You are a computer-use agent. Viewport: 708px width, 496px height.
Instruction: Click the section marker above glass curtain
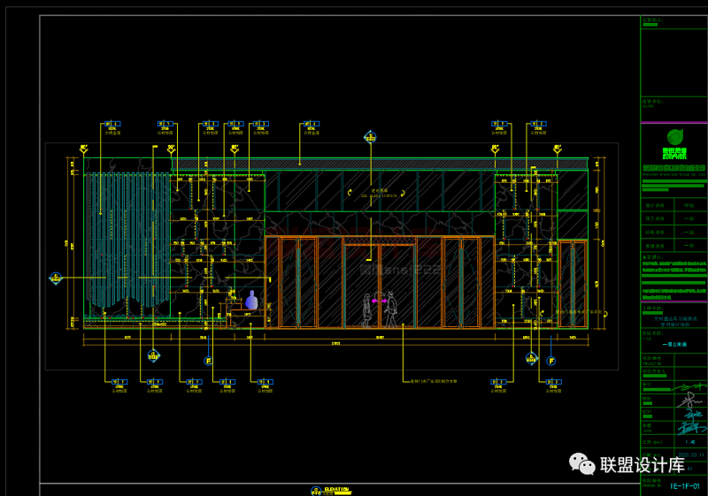370,137
